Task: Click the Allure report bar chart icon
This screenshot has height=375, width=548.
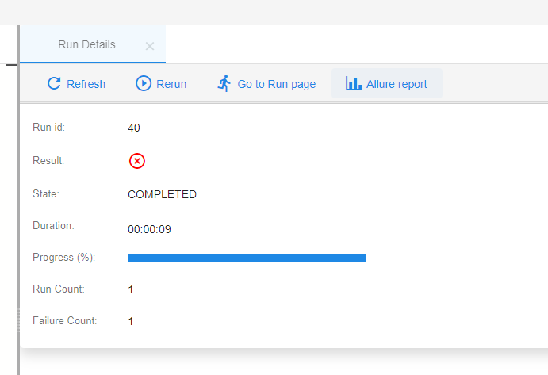Action: [x=354, y=83]
